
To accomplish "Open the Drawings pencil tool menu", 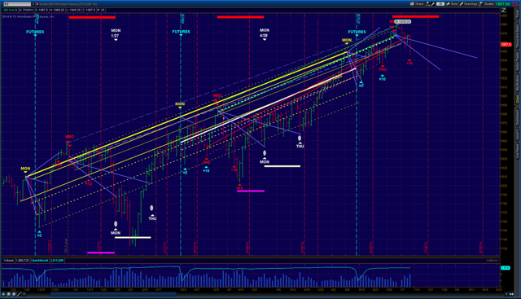I will click(x=469, y=4).
